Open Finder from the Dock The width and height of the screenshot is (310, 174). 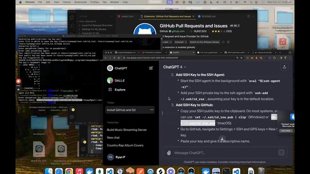48,171
